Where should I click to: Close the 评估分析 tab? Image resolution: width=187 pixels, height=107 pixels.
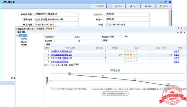pyautogui.click(x=56, y=28)
